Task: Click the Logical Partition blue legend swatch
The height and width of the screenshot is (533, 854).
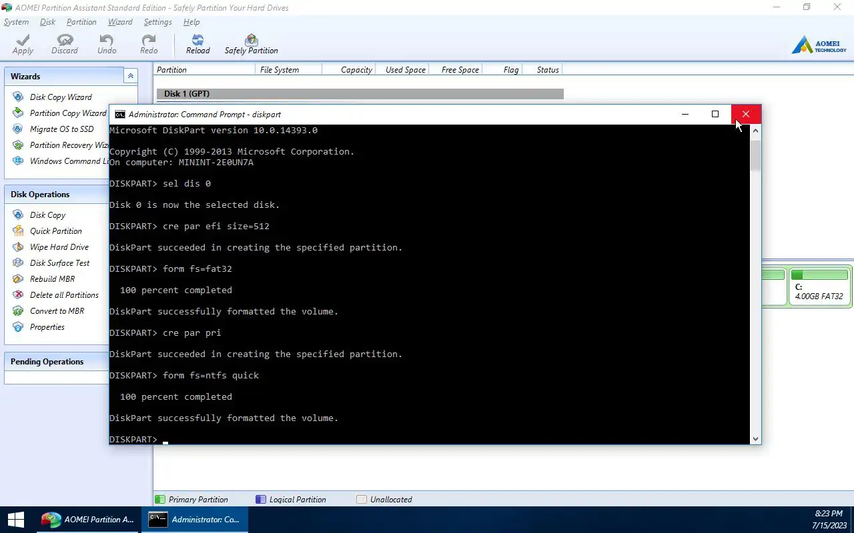Action: (x=261, y=499)
